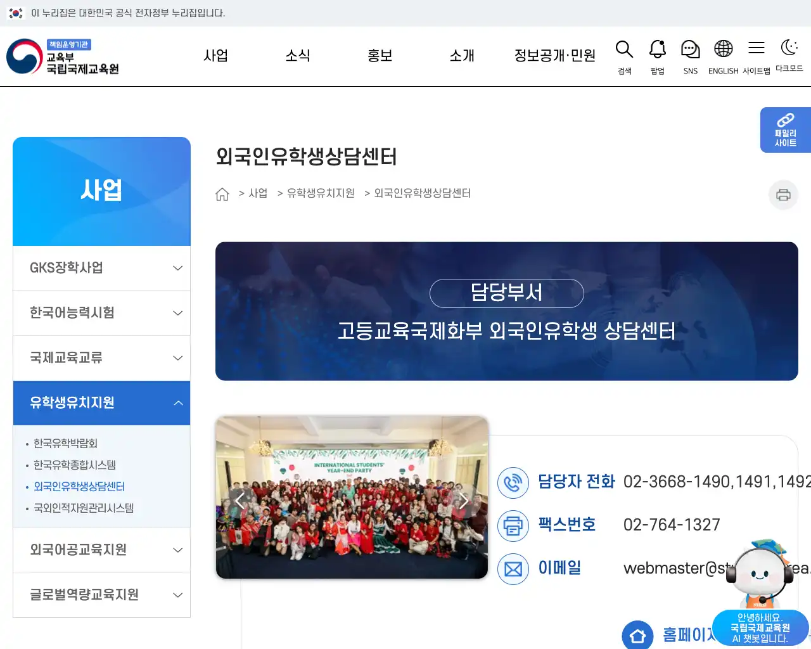Open the 정보공개·민원 top navigation menu
Image resolution: width=811 pixels, height=649 pixels.
[555, 56]
